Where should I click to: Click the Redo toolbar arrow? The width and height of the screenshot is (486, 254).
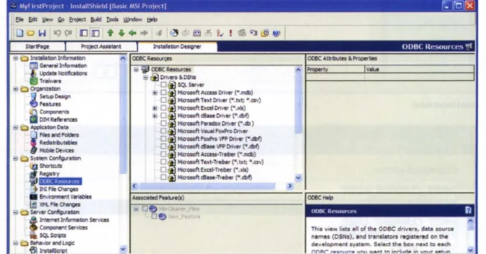(x=68, y=33)
